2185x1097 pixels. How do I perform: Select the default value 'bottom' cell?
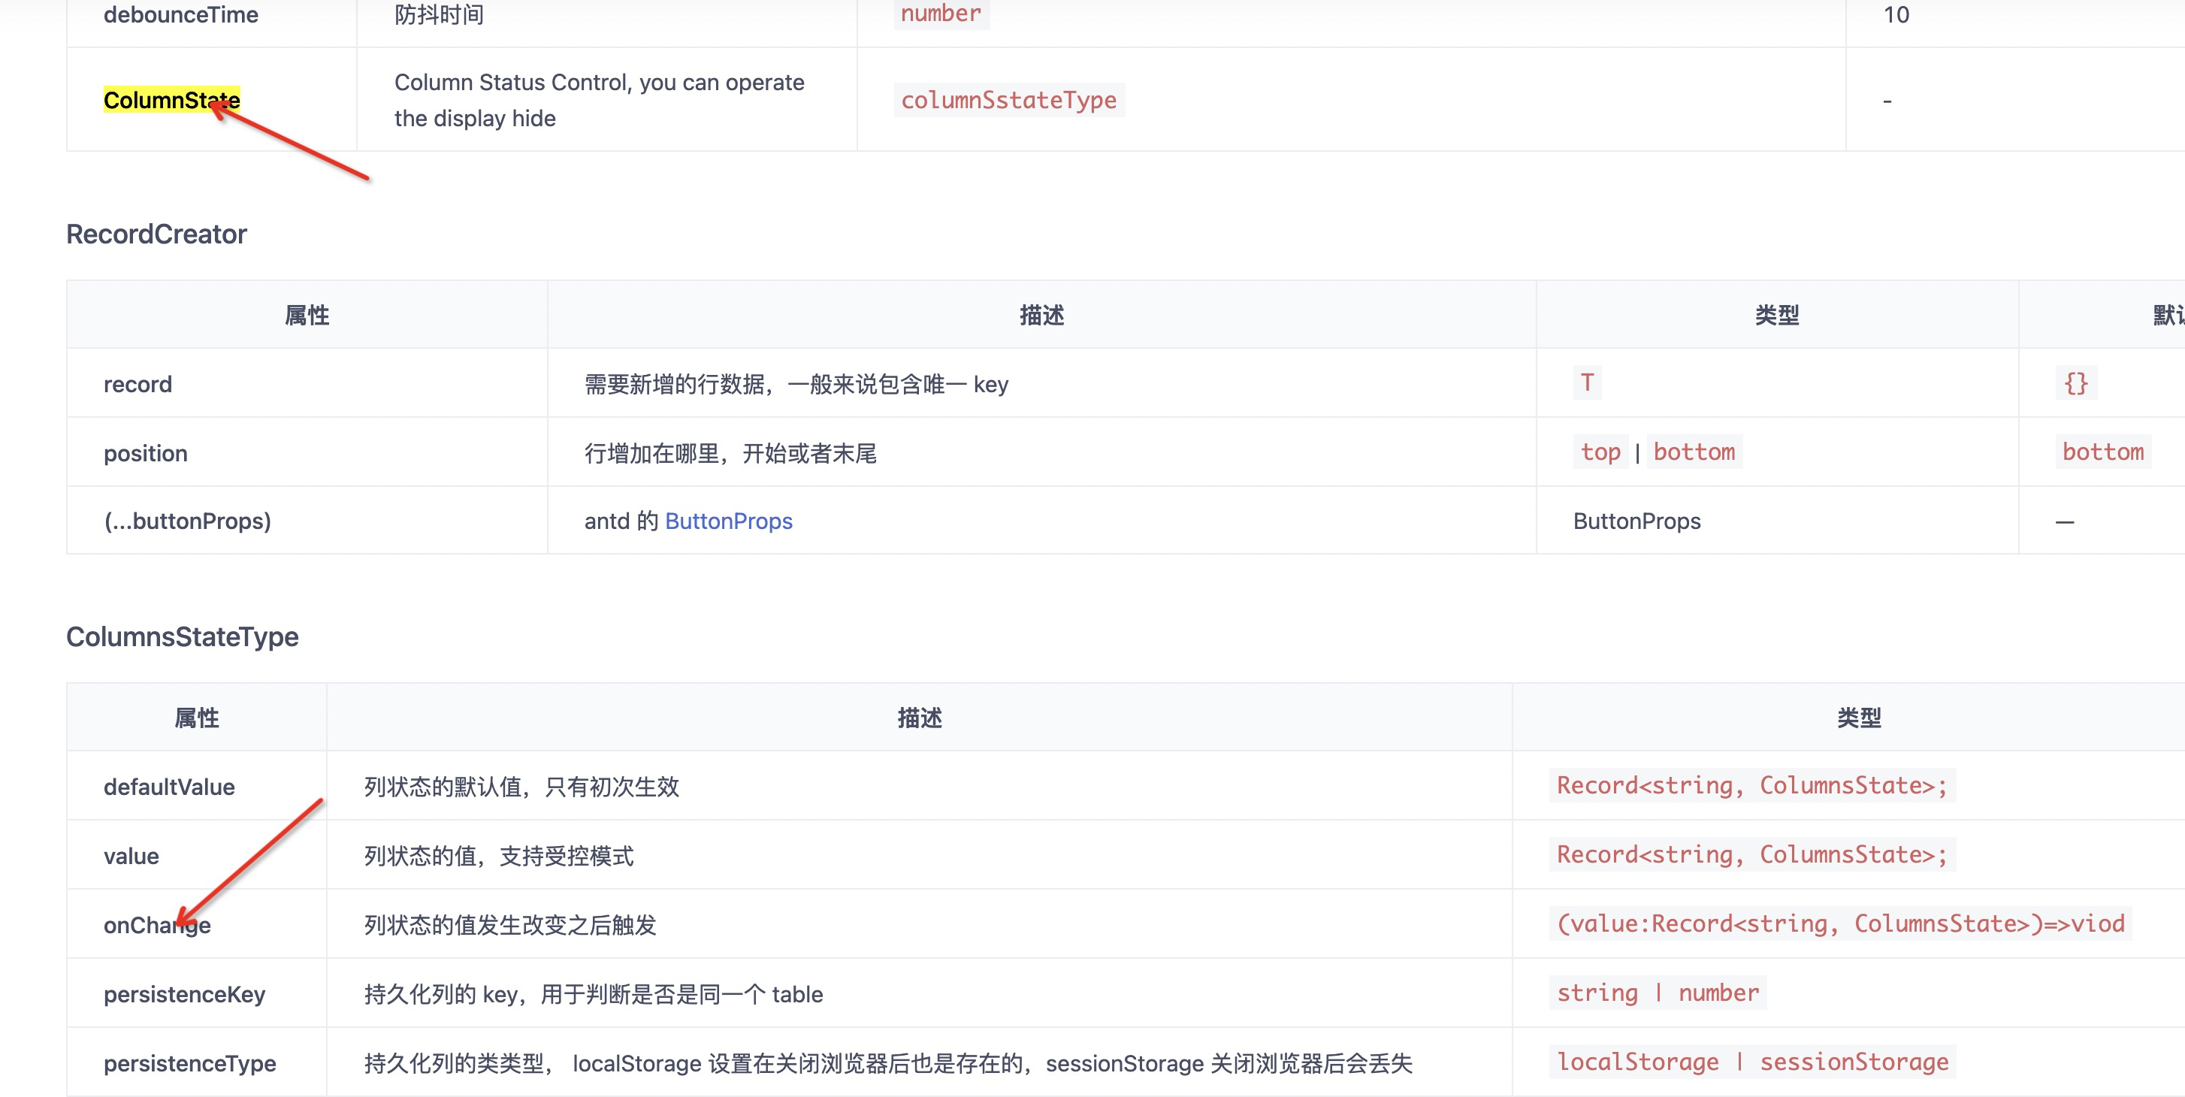[x=2102, y=452]
